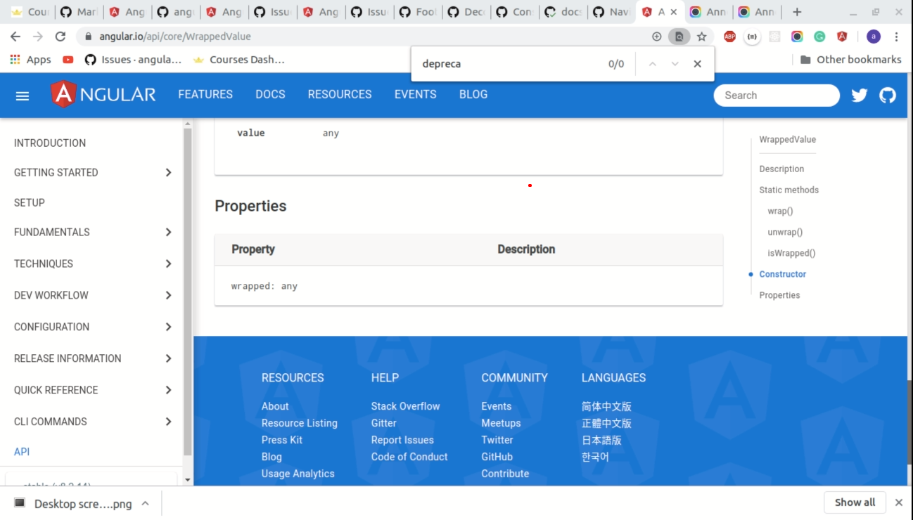Jump to next find result
This screenshot has height=520, width=913.
[675, 64]
